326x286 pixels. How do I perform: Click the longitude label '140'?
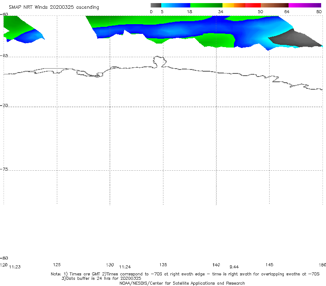[x=216, y=265]
